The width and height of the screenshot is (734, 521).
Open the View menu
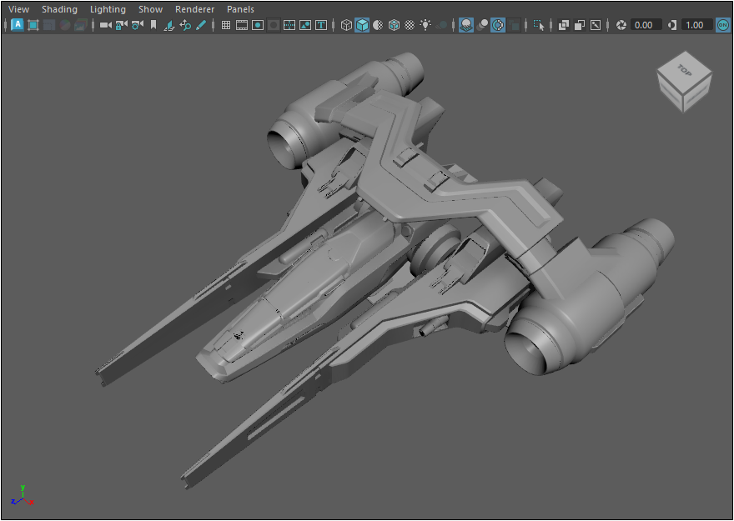(18, 9)
